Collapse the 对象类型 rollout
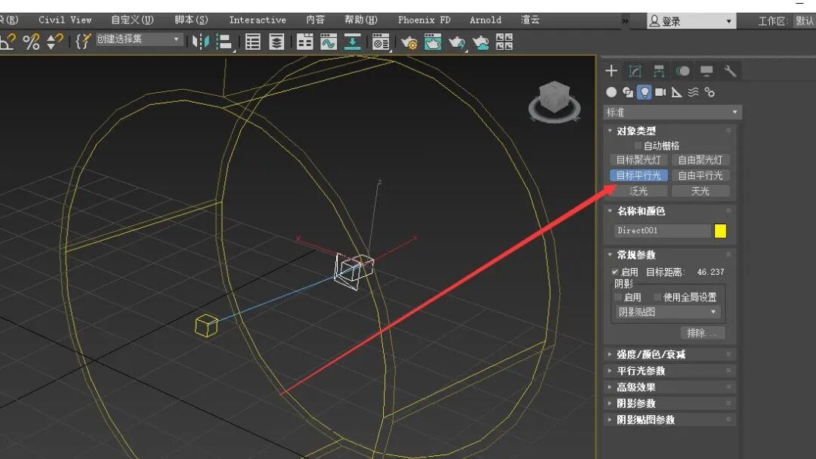The height and width of the screenshot is (459, 816). tap(669, 131)
